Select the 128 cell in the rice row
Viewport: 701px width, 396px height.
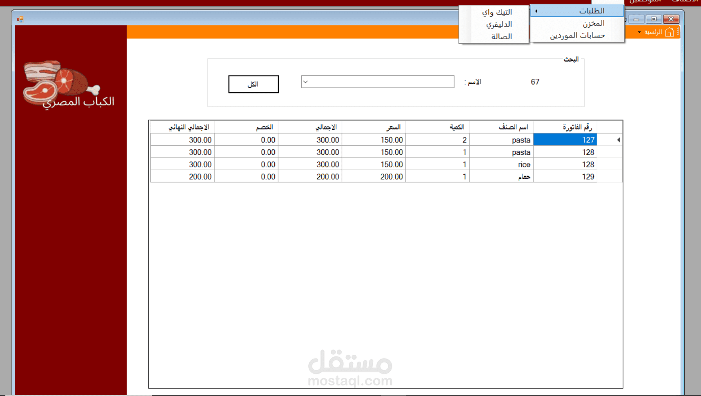point(565,165)
